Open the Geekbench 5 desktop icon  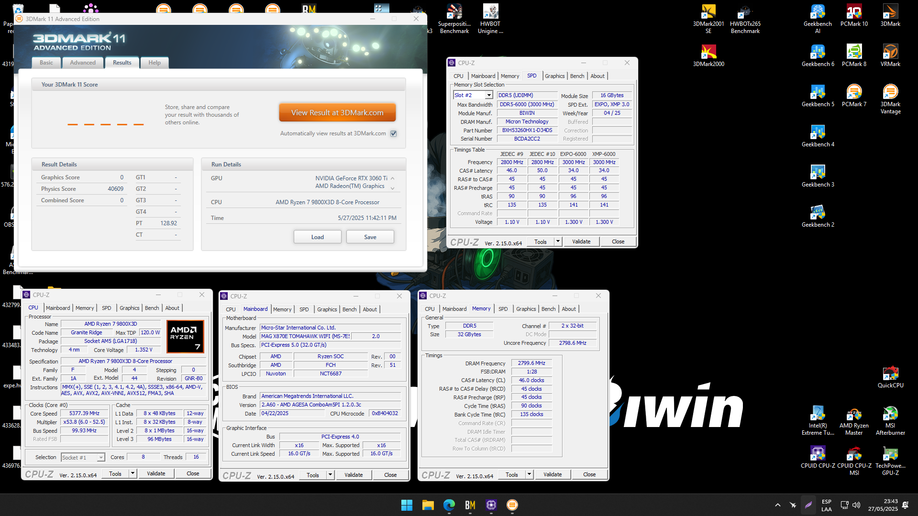coord(818,96)
